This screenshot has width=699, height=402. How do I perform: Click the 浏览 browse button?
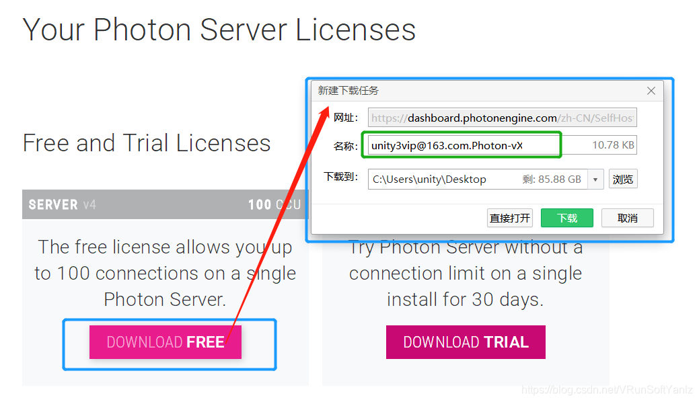(x=623, y=179)
